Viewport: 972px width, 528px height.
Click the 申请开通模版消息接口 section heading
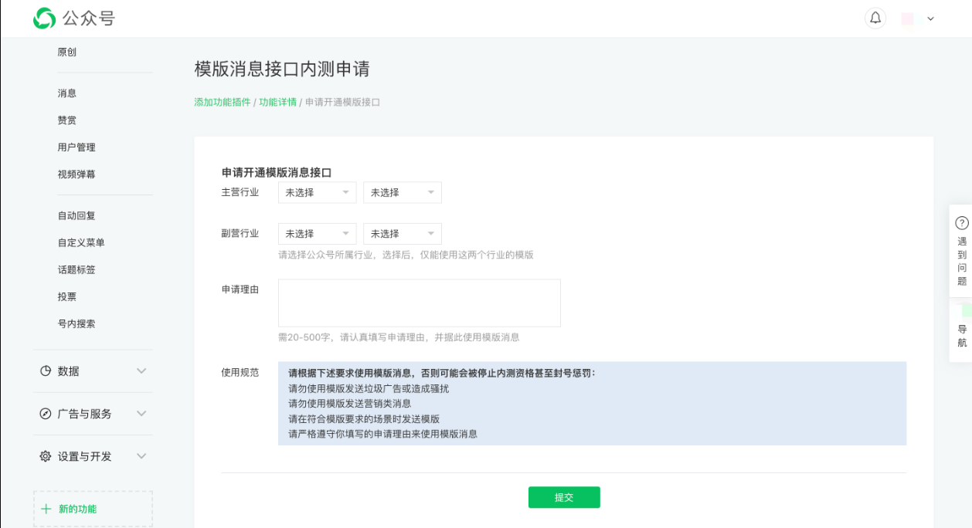pos(277,173)
